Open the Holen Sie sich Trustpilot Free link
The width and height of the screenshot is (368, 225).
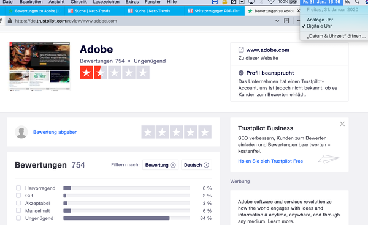click(x=270, y=161)
